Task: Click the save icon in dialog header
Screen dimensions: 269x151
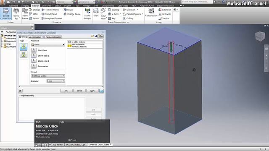Action: pos(96,36)
